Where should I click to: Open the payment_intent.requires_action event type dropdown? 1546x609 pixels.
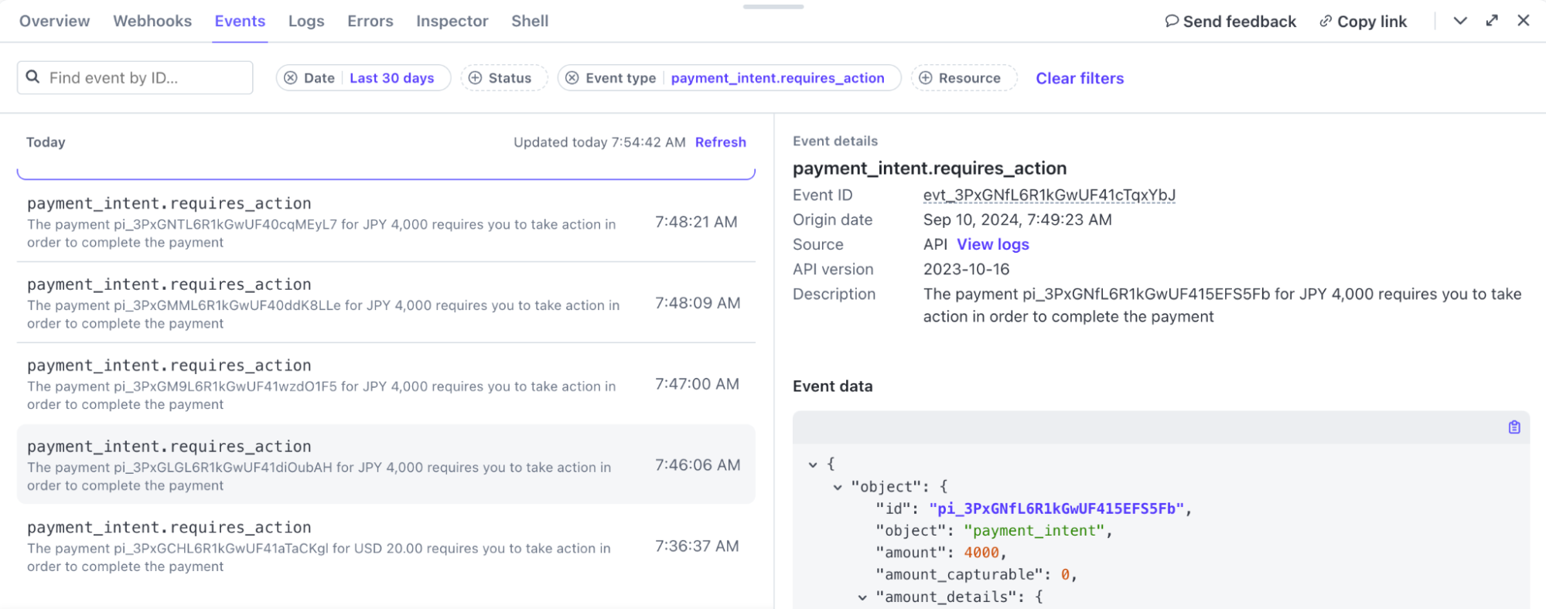(777, 78)
